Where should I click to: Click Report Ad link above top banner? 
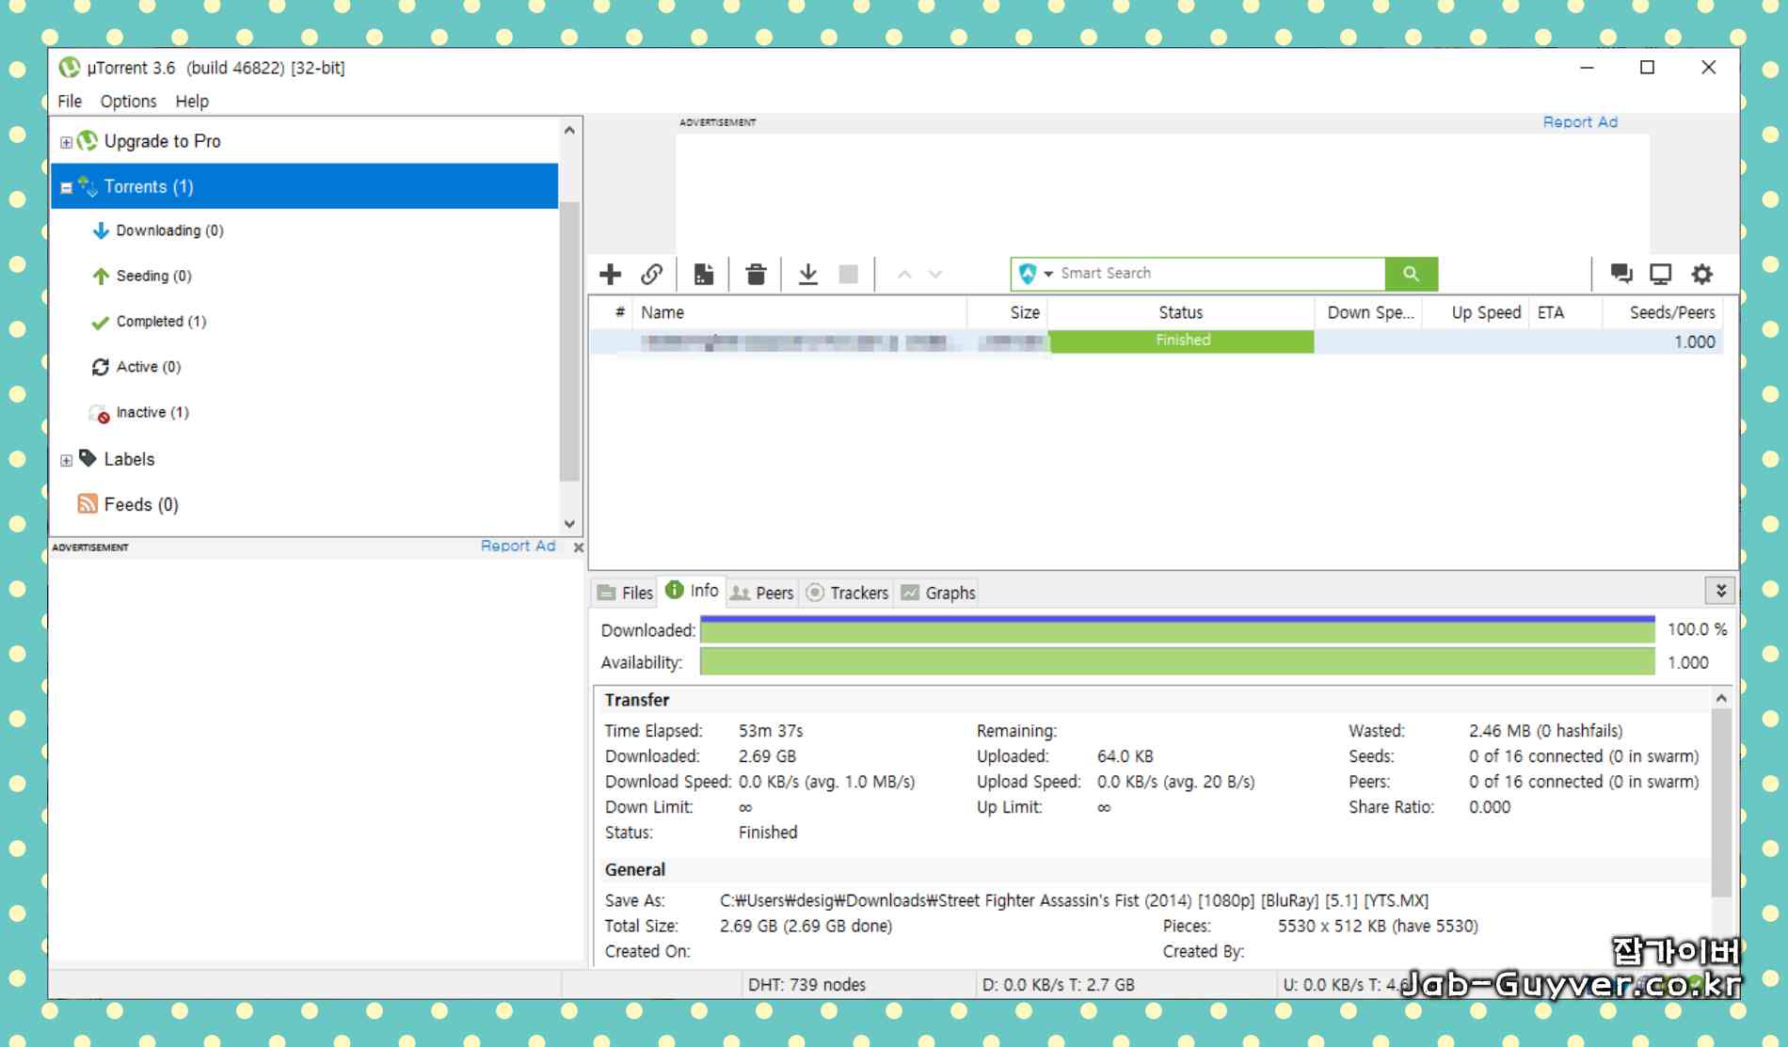1580,122
